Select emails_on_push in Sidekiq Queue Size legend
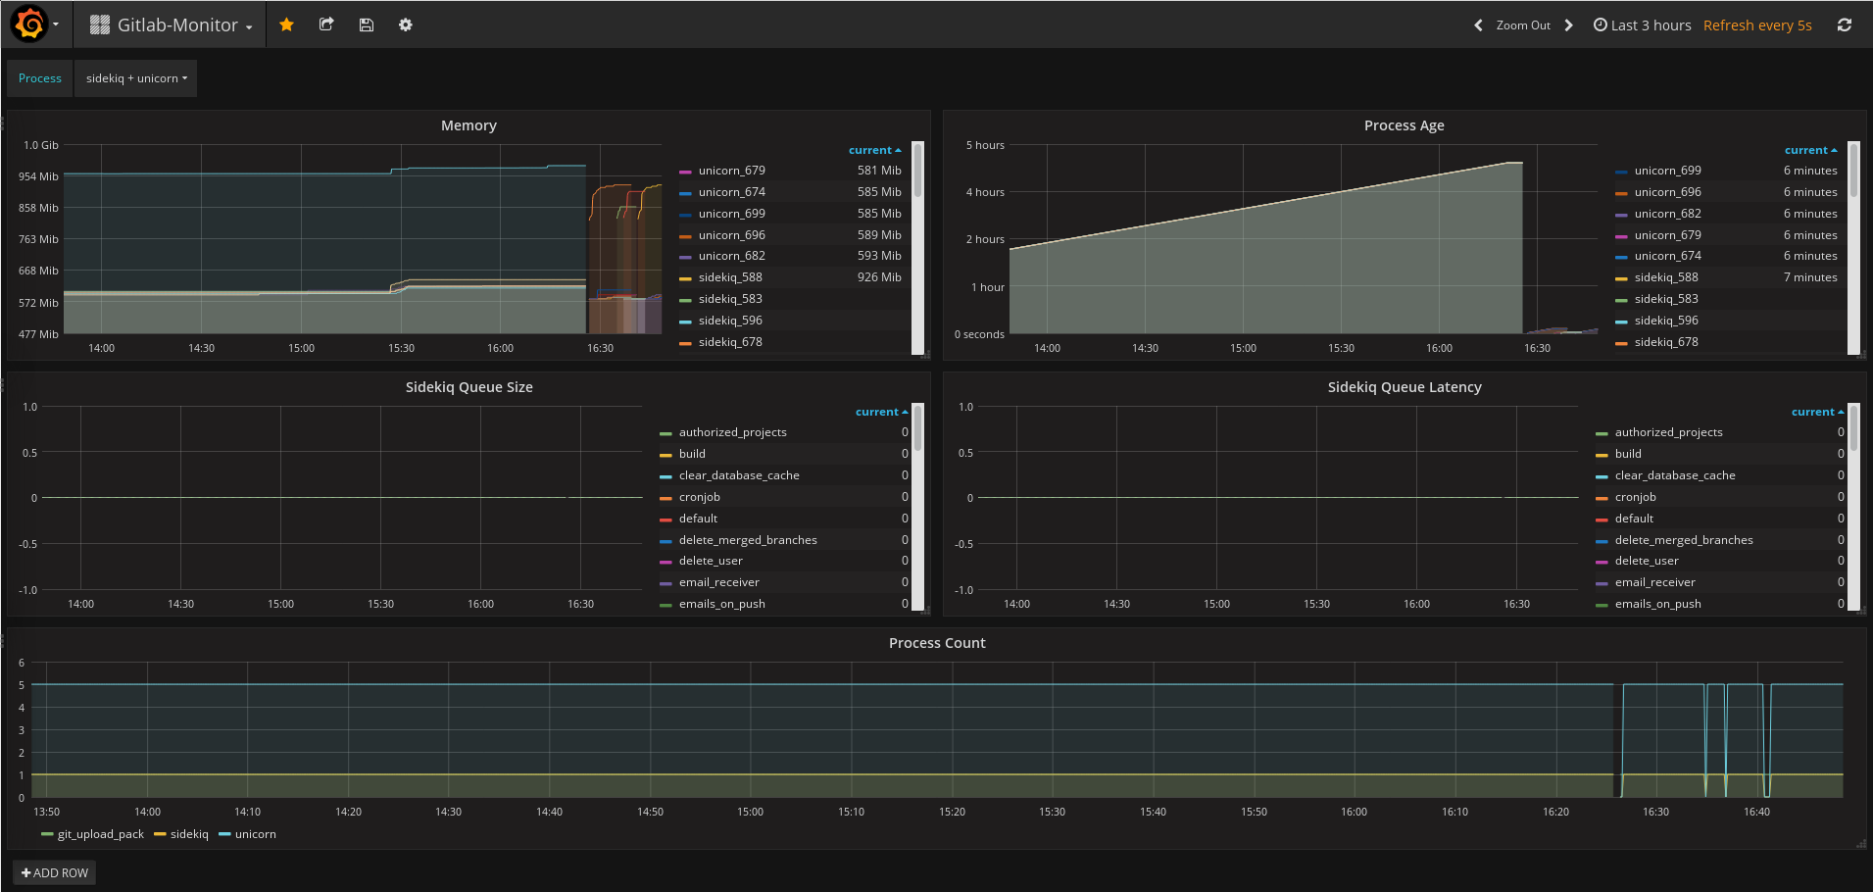This screenshot has height=892, width=1873. click(722, 604)
